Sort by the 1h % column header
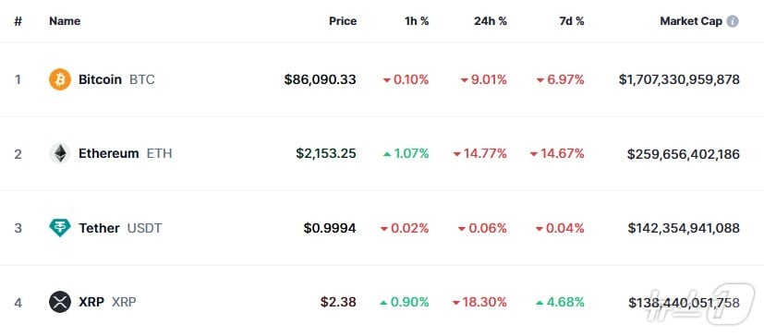 (x=417, y=21)
